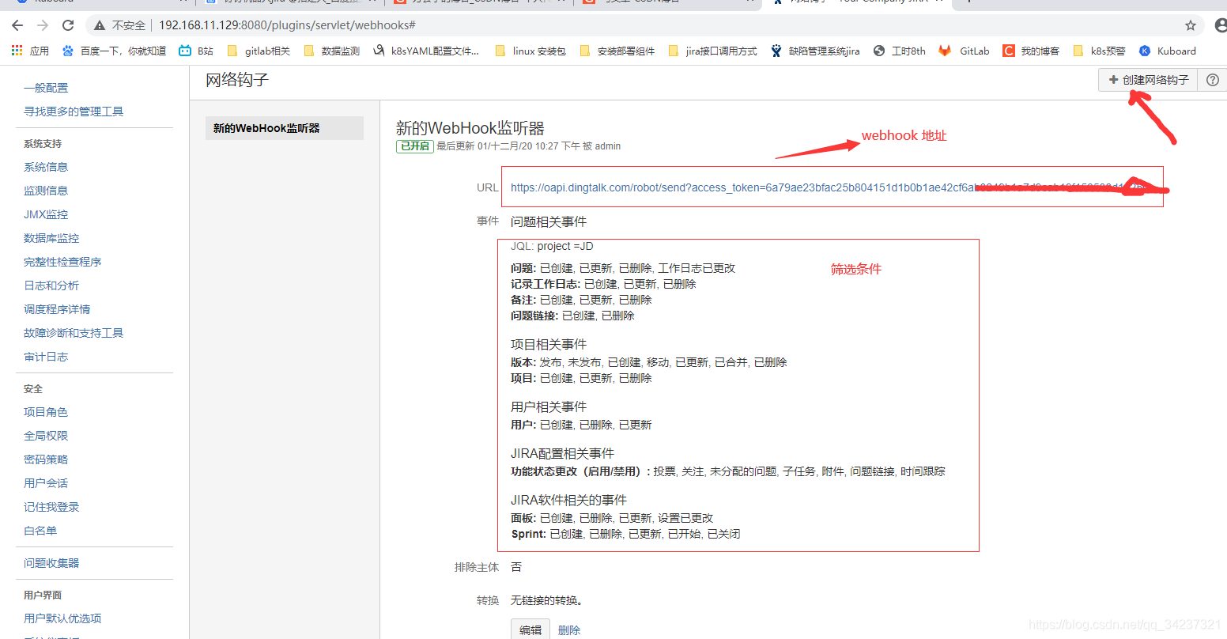Image resolution: width=1227 pixels, height=639 pixels.
Task: Open 调度程序详情 sidebar link
Action: click(57, 309)
